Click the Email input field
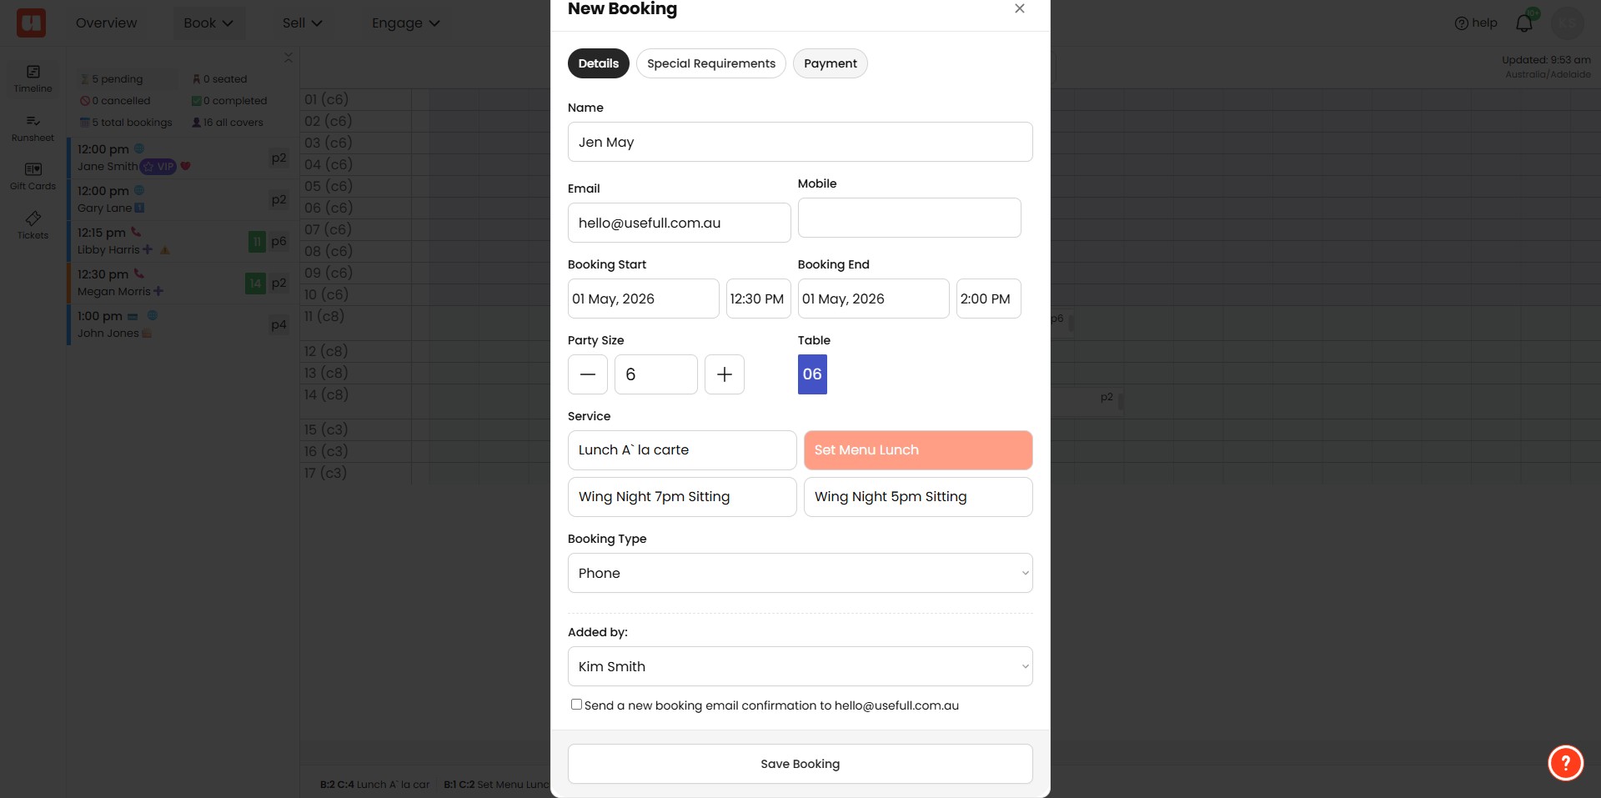The height and width of the screenshot is (798, 1601). 680,223
